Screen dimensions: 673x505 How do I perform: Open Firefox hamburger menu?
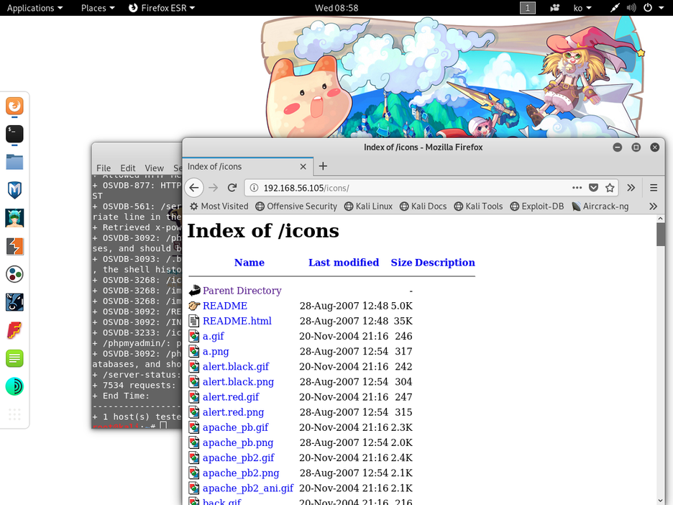(654, 188)
